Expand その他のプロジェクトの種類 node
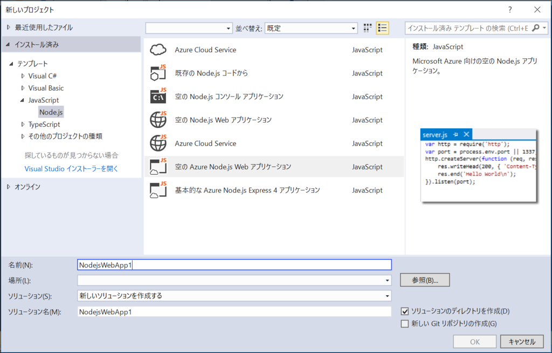This screenshot has width=552, height=353. pos(23,136)
